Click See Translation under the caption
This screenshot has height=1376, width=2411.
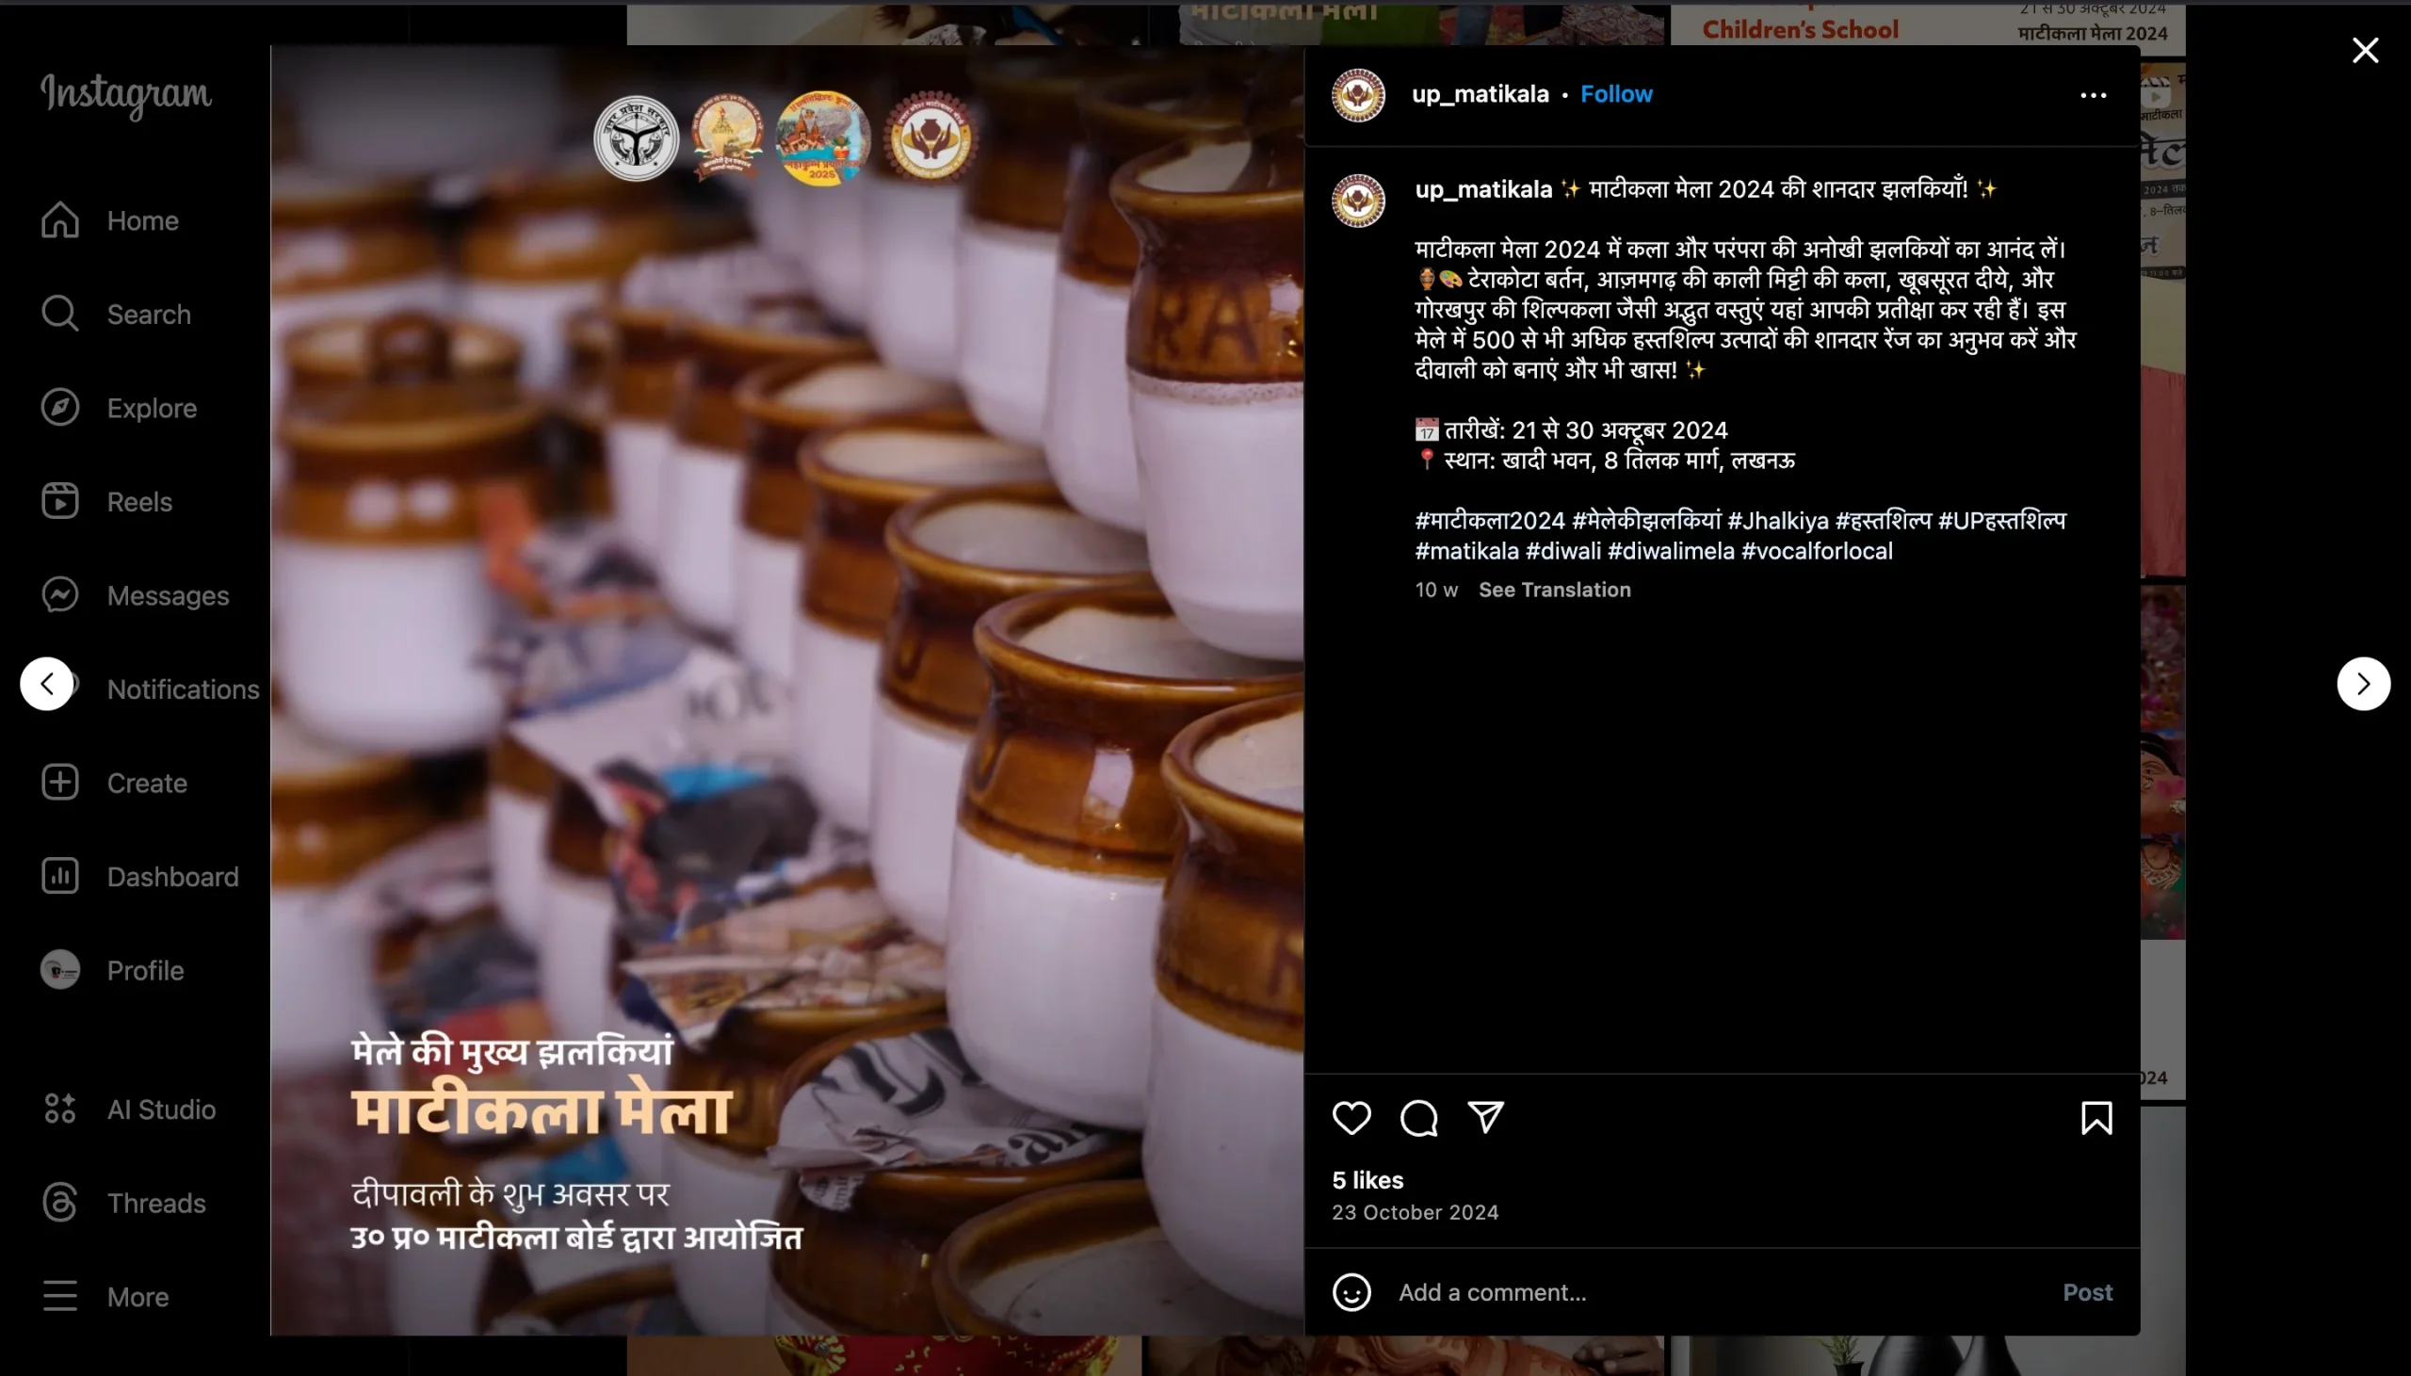click(x=1554, y=590)
